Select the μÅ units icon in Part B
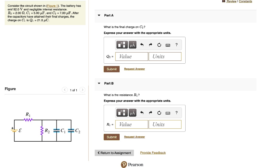The image size is (268, 168). 132,112
